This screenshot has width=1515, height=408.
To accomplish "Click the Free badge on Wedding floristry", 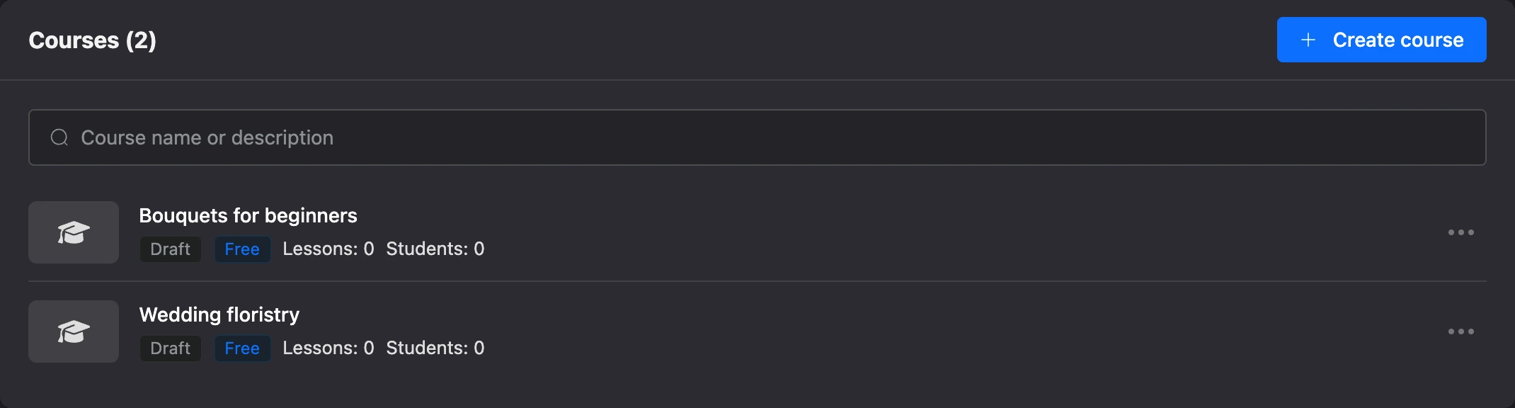I will pyautogui.click(x=242, y=348).
